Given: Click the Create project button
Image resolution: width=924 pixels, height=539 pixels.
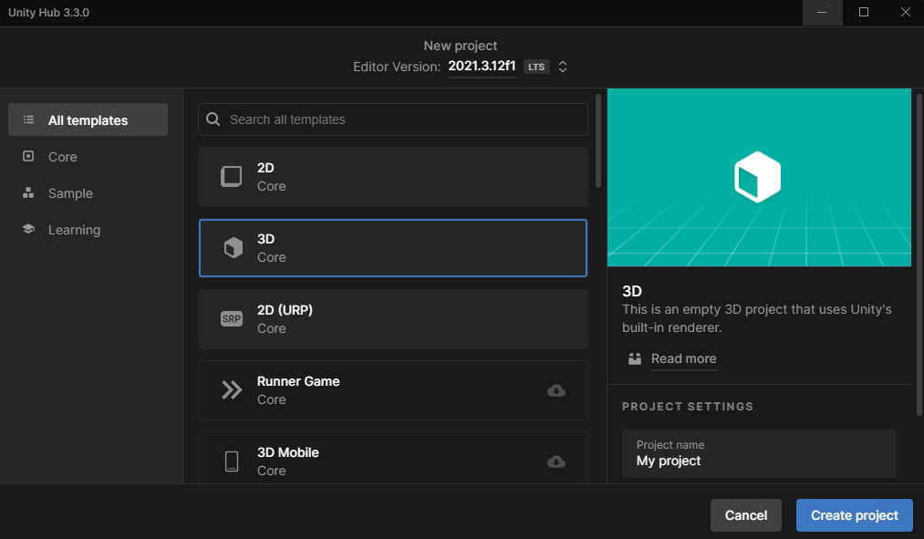Looking at the screenshot, I should pyautogui.click(x=854, y=514).
